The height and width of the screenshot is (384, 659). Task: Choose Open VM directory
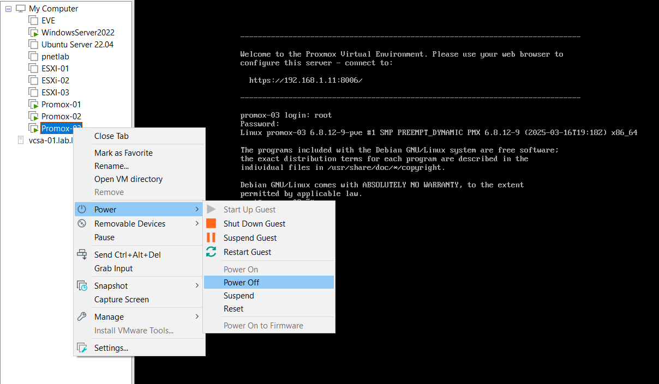pos(128,179)
